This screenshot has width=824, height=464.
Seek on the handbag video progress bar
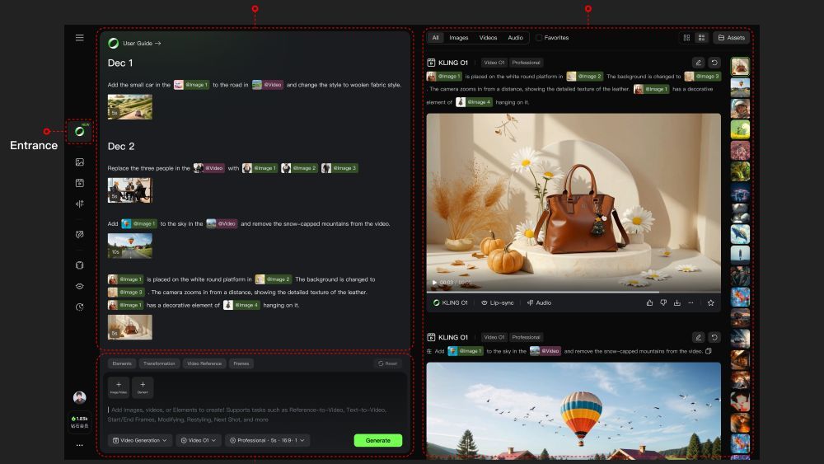coord(574,292)
